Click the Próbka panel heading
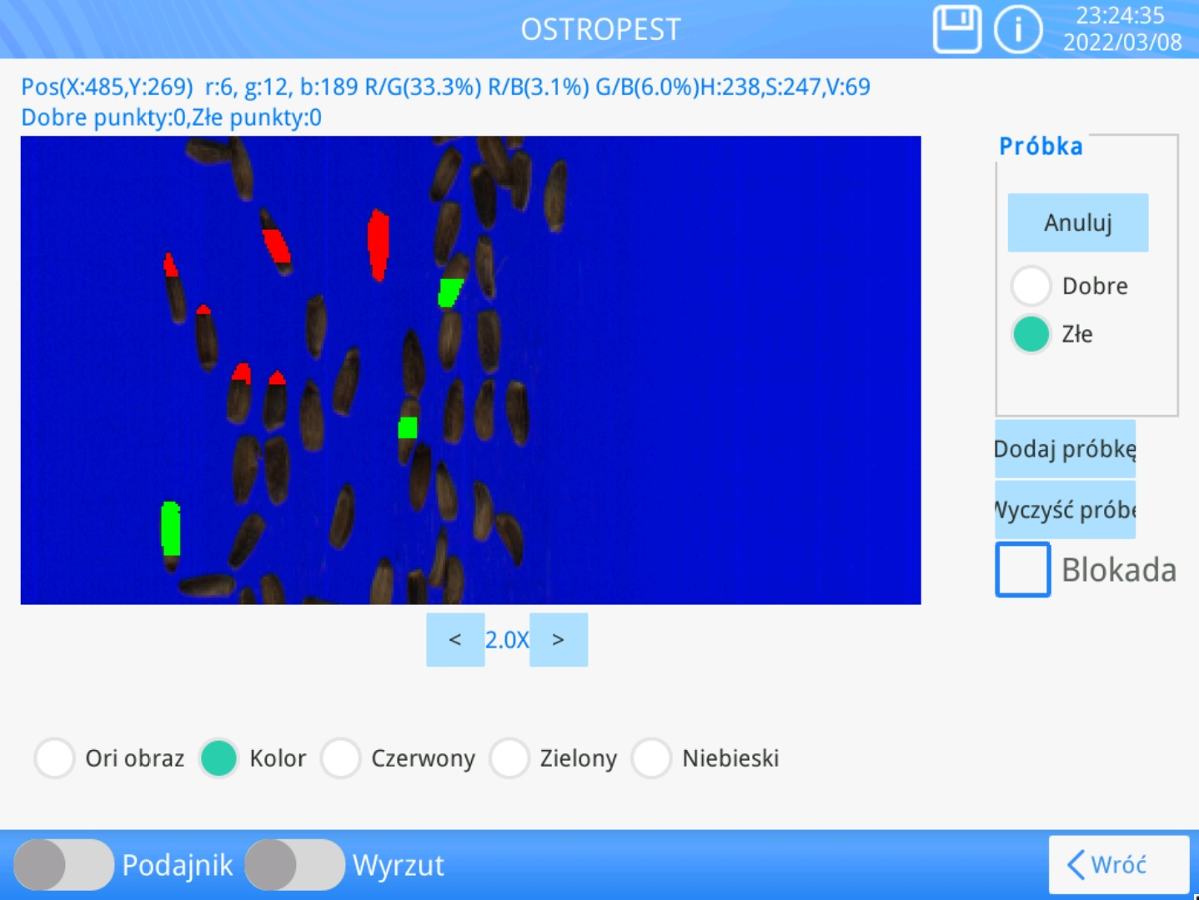1199x900 pixels. [x=1041, y=146]
